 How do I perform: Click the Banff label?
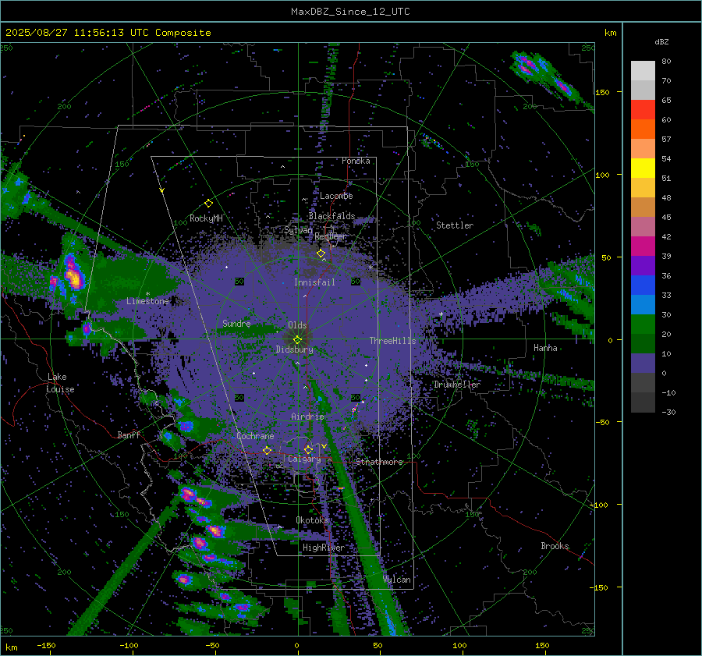coord(129,434)
